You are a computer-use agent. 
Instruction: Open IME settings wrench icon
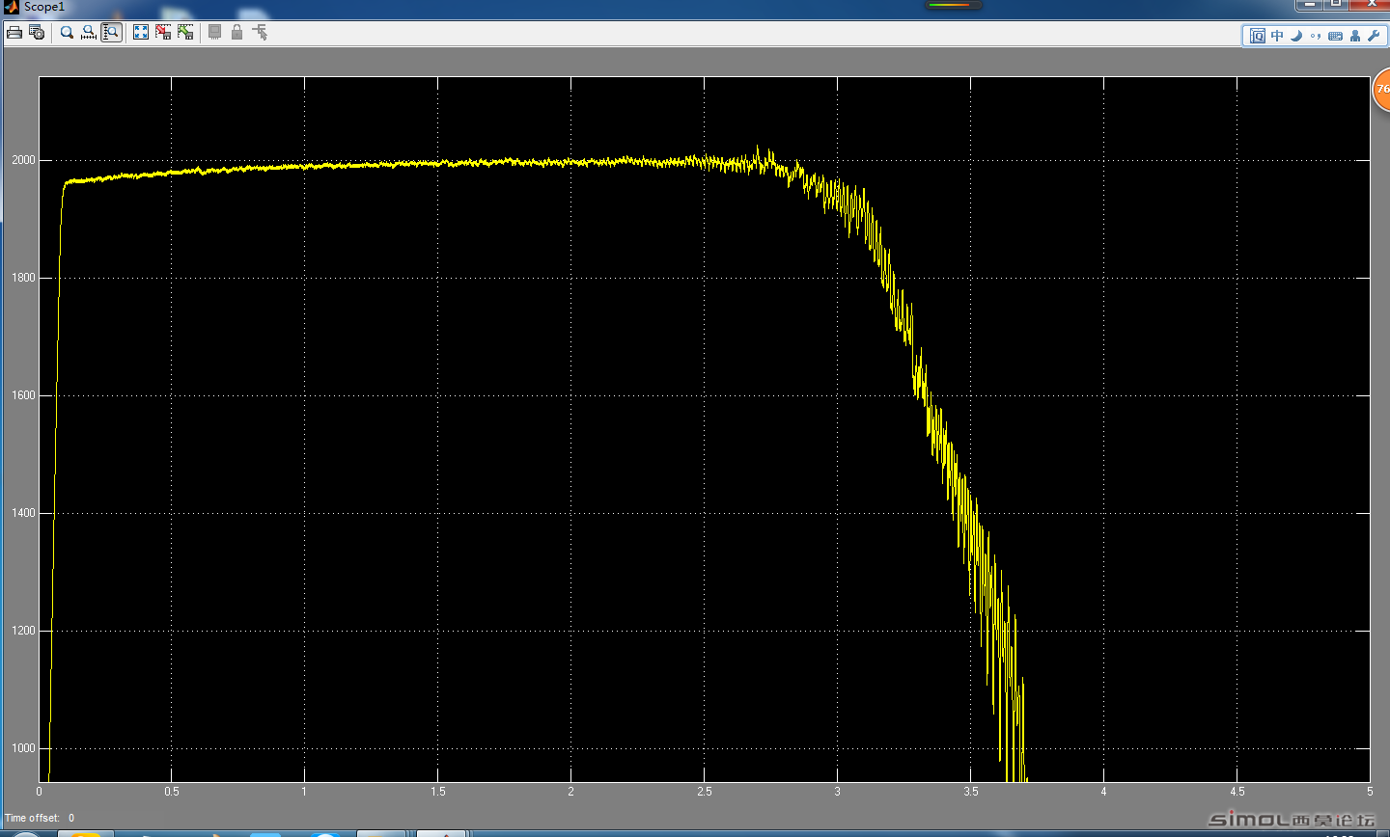[x=1374, y=36]
